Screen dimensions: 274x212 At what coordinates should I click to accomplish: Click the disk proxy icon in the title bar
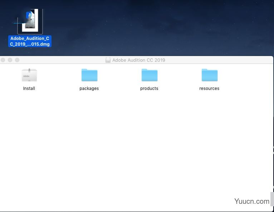coord(108,60)
